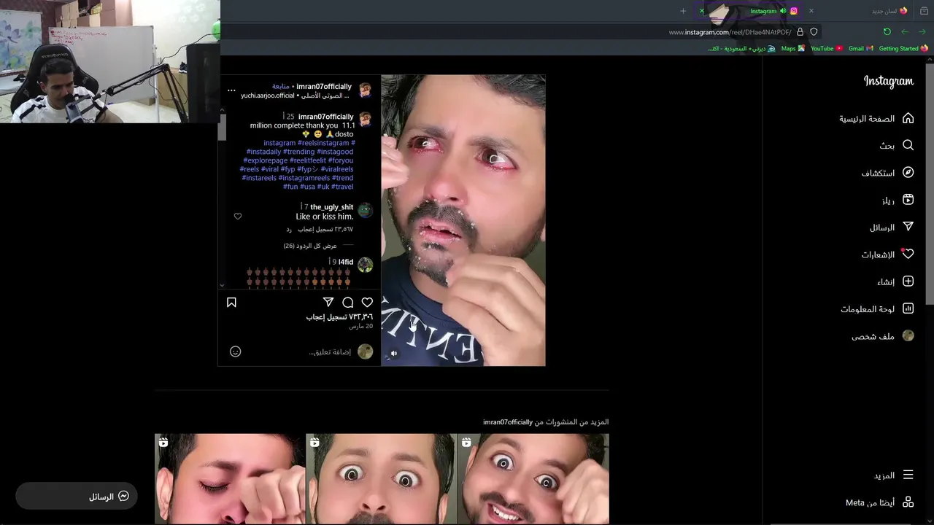The image size is (934, 525).
Task: Open Maps bookmark
Action: pyautogui.click(x=792, y=49)
